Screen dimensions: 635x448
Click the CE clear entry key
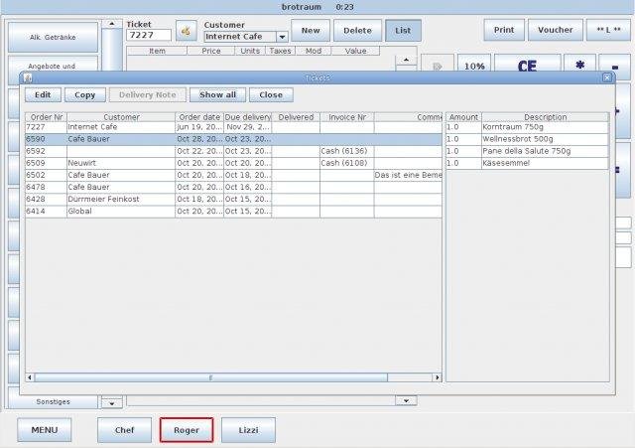[x=527, y=65]
